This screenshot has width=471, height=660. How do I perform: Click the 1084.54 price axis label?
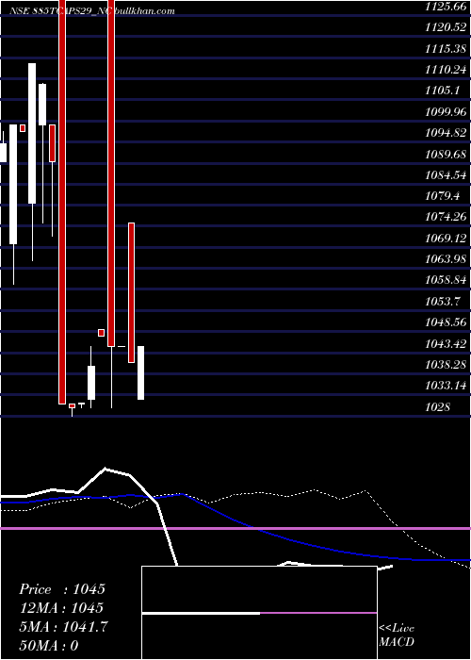445,175
